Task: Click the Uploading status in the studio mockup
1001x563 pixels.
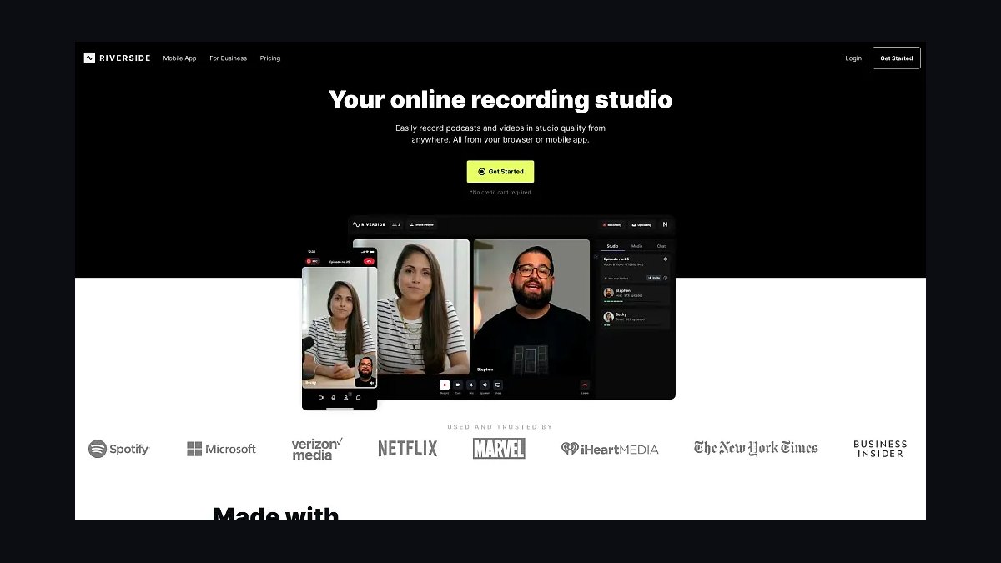Action: [641, 224]
